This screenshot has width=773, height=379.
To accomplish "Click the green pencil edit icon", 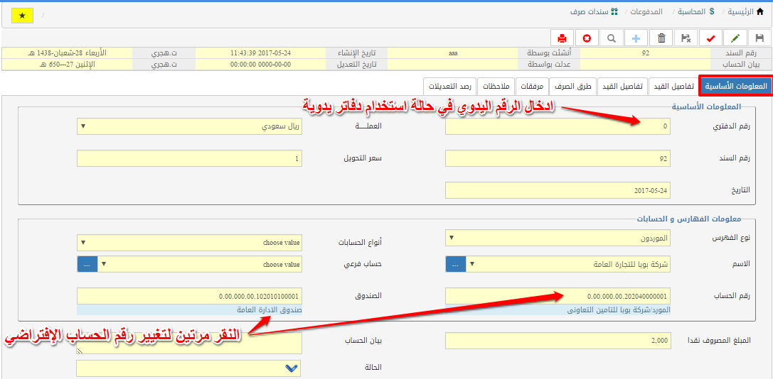I will click(x=735, y=38).
